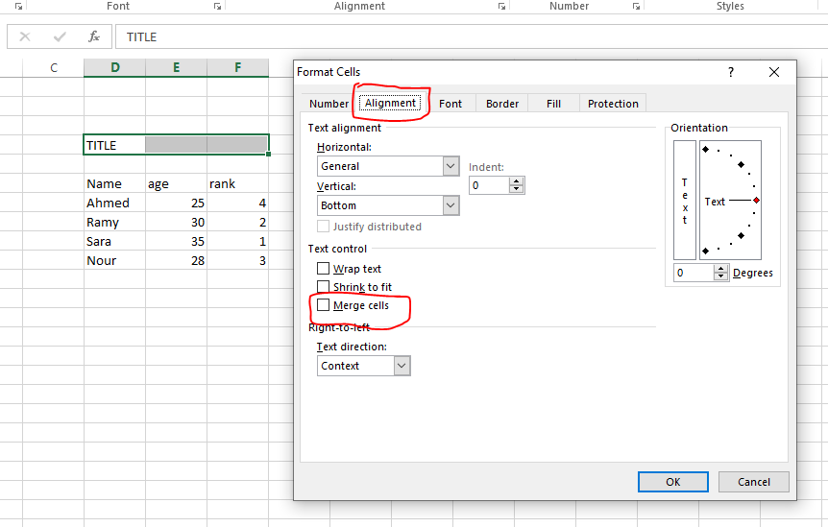Screen dimensions: 828x527
Task: Enable the Wrap text checkbox
Action: [x=324, y=269]
